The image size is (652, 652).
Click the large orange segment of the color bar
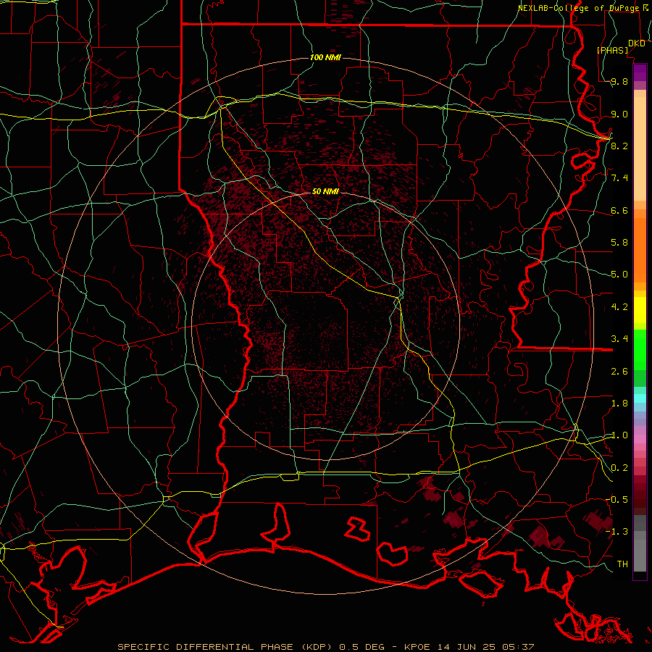[640, 249]
